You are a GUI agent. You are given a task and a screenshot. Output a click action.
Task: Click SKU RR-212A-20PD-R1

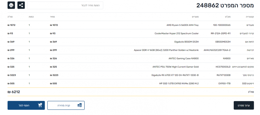tap(220, 33)
